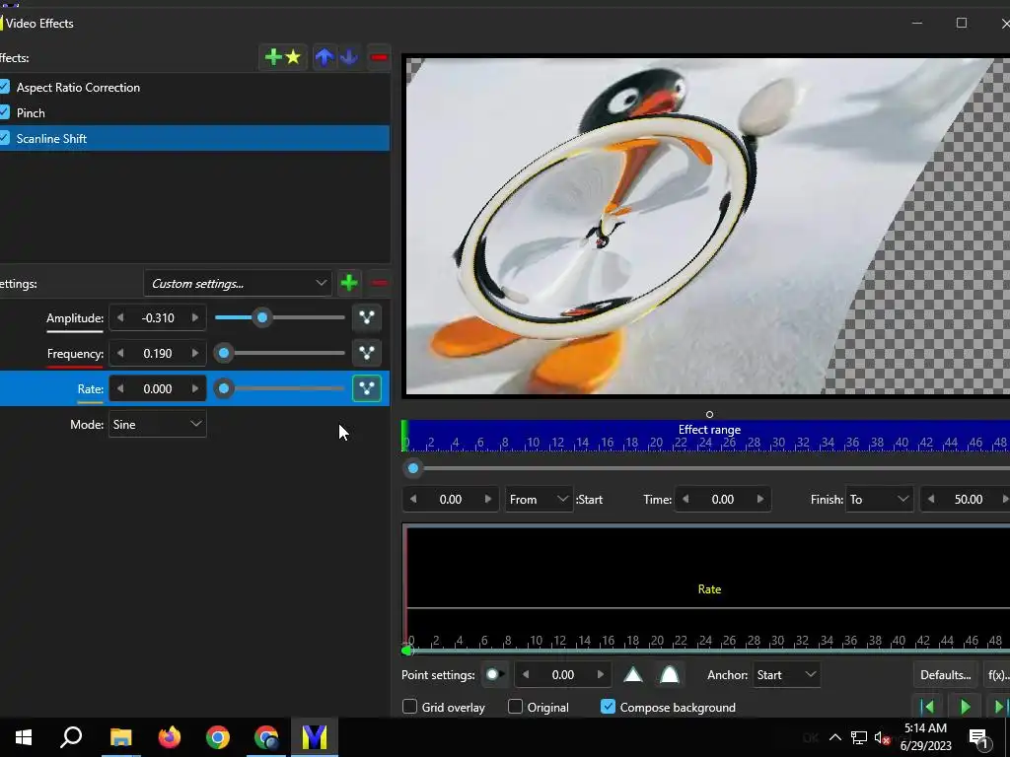
Task: Click the curved ramp point shape icon
Action: tap(670, 674)
